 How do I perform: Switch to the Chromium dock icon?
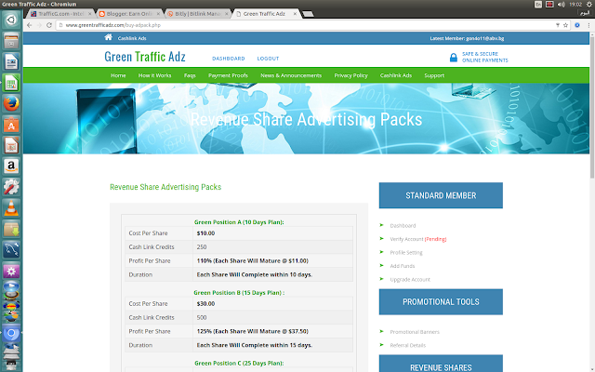click(11, 334)
